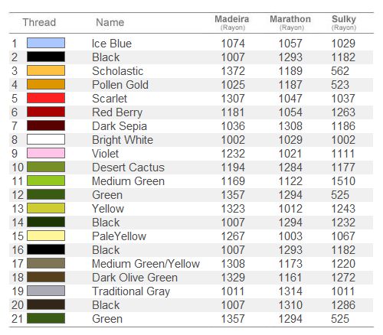Select the Desert Cactus color swatch
This screenshot has width=383, height=335.
pyautogui.click(x=46, y=167)
